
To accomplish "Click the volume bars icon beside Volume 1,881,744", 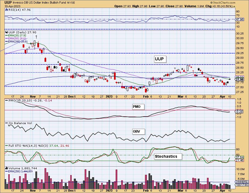I will tap(7, 168).
